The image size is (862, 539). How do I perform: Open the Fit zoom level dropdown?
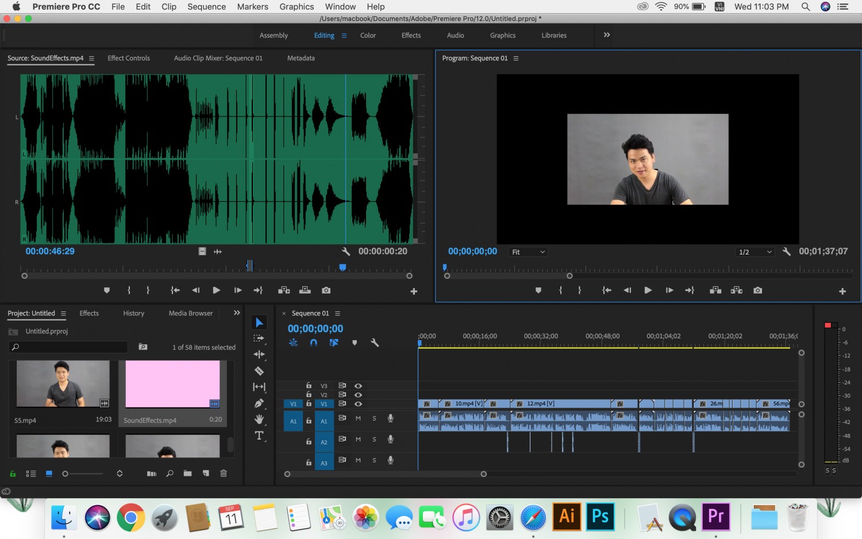[529, 252]
